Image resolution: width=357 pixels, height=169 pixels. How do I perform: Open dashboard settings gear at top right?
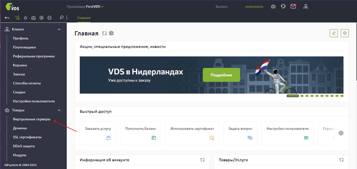click(x=345, y=33)
